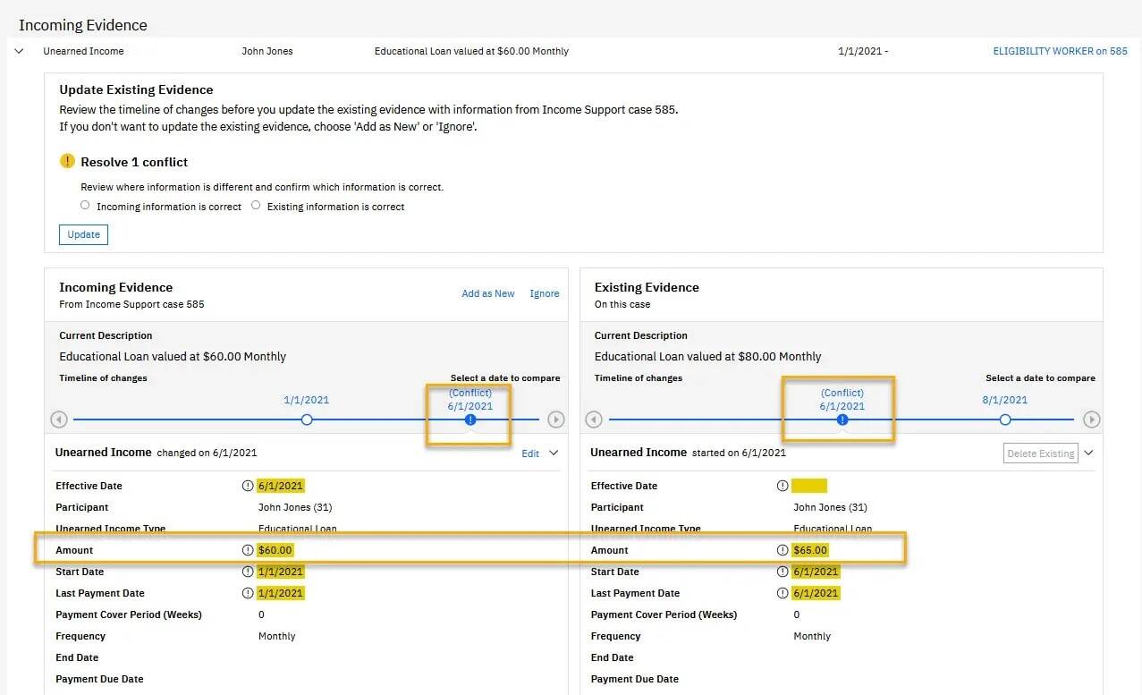
Task: Click Existing Evidence participant John Jones (31)
Action: 830,507
